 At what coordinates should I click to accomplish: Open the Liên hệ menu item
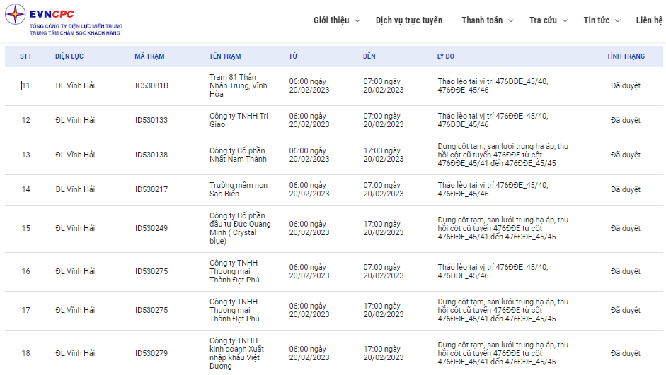[648, 20]
